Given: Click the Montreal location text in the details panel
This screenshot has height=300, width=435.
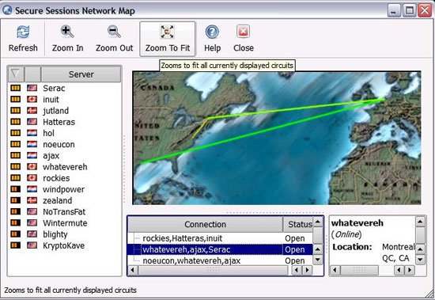Looking at the screenshot, I should point(398,247).
